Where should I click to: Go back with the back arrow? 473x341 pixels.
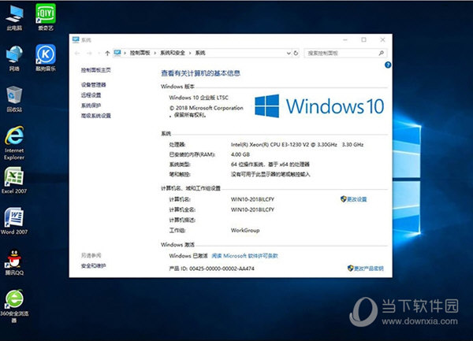[77, 53]
